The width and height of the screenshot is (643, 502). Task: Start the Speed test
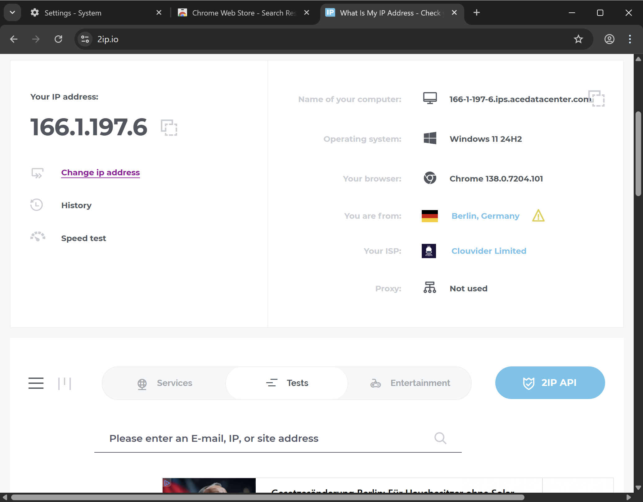83,238
